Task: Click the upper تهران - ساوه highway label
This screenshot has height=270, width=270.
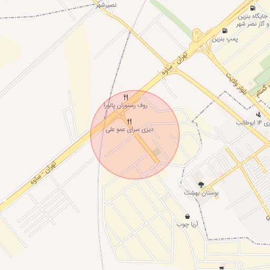Action: tap(175, 63)
